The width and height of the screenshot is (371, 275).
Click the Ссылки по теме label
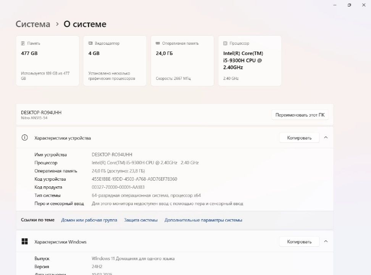coord(38,220)
